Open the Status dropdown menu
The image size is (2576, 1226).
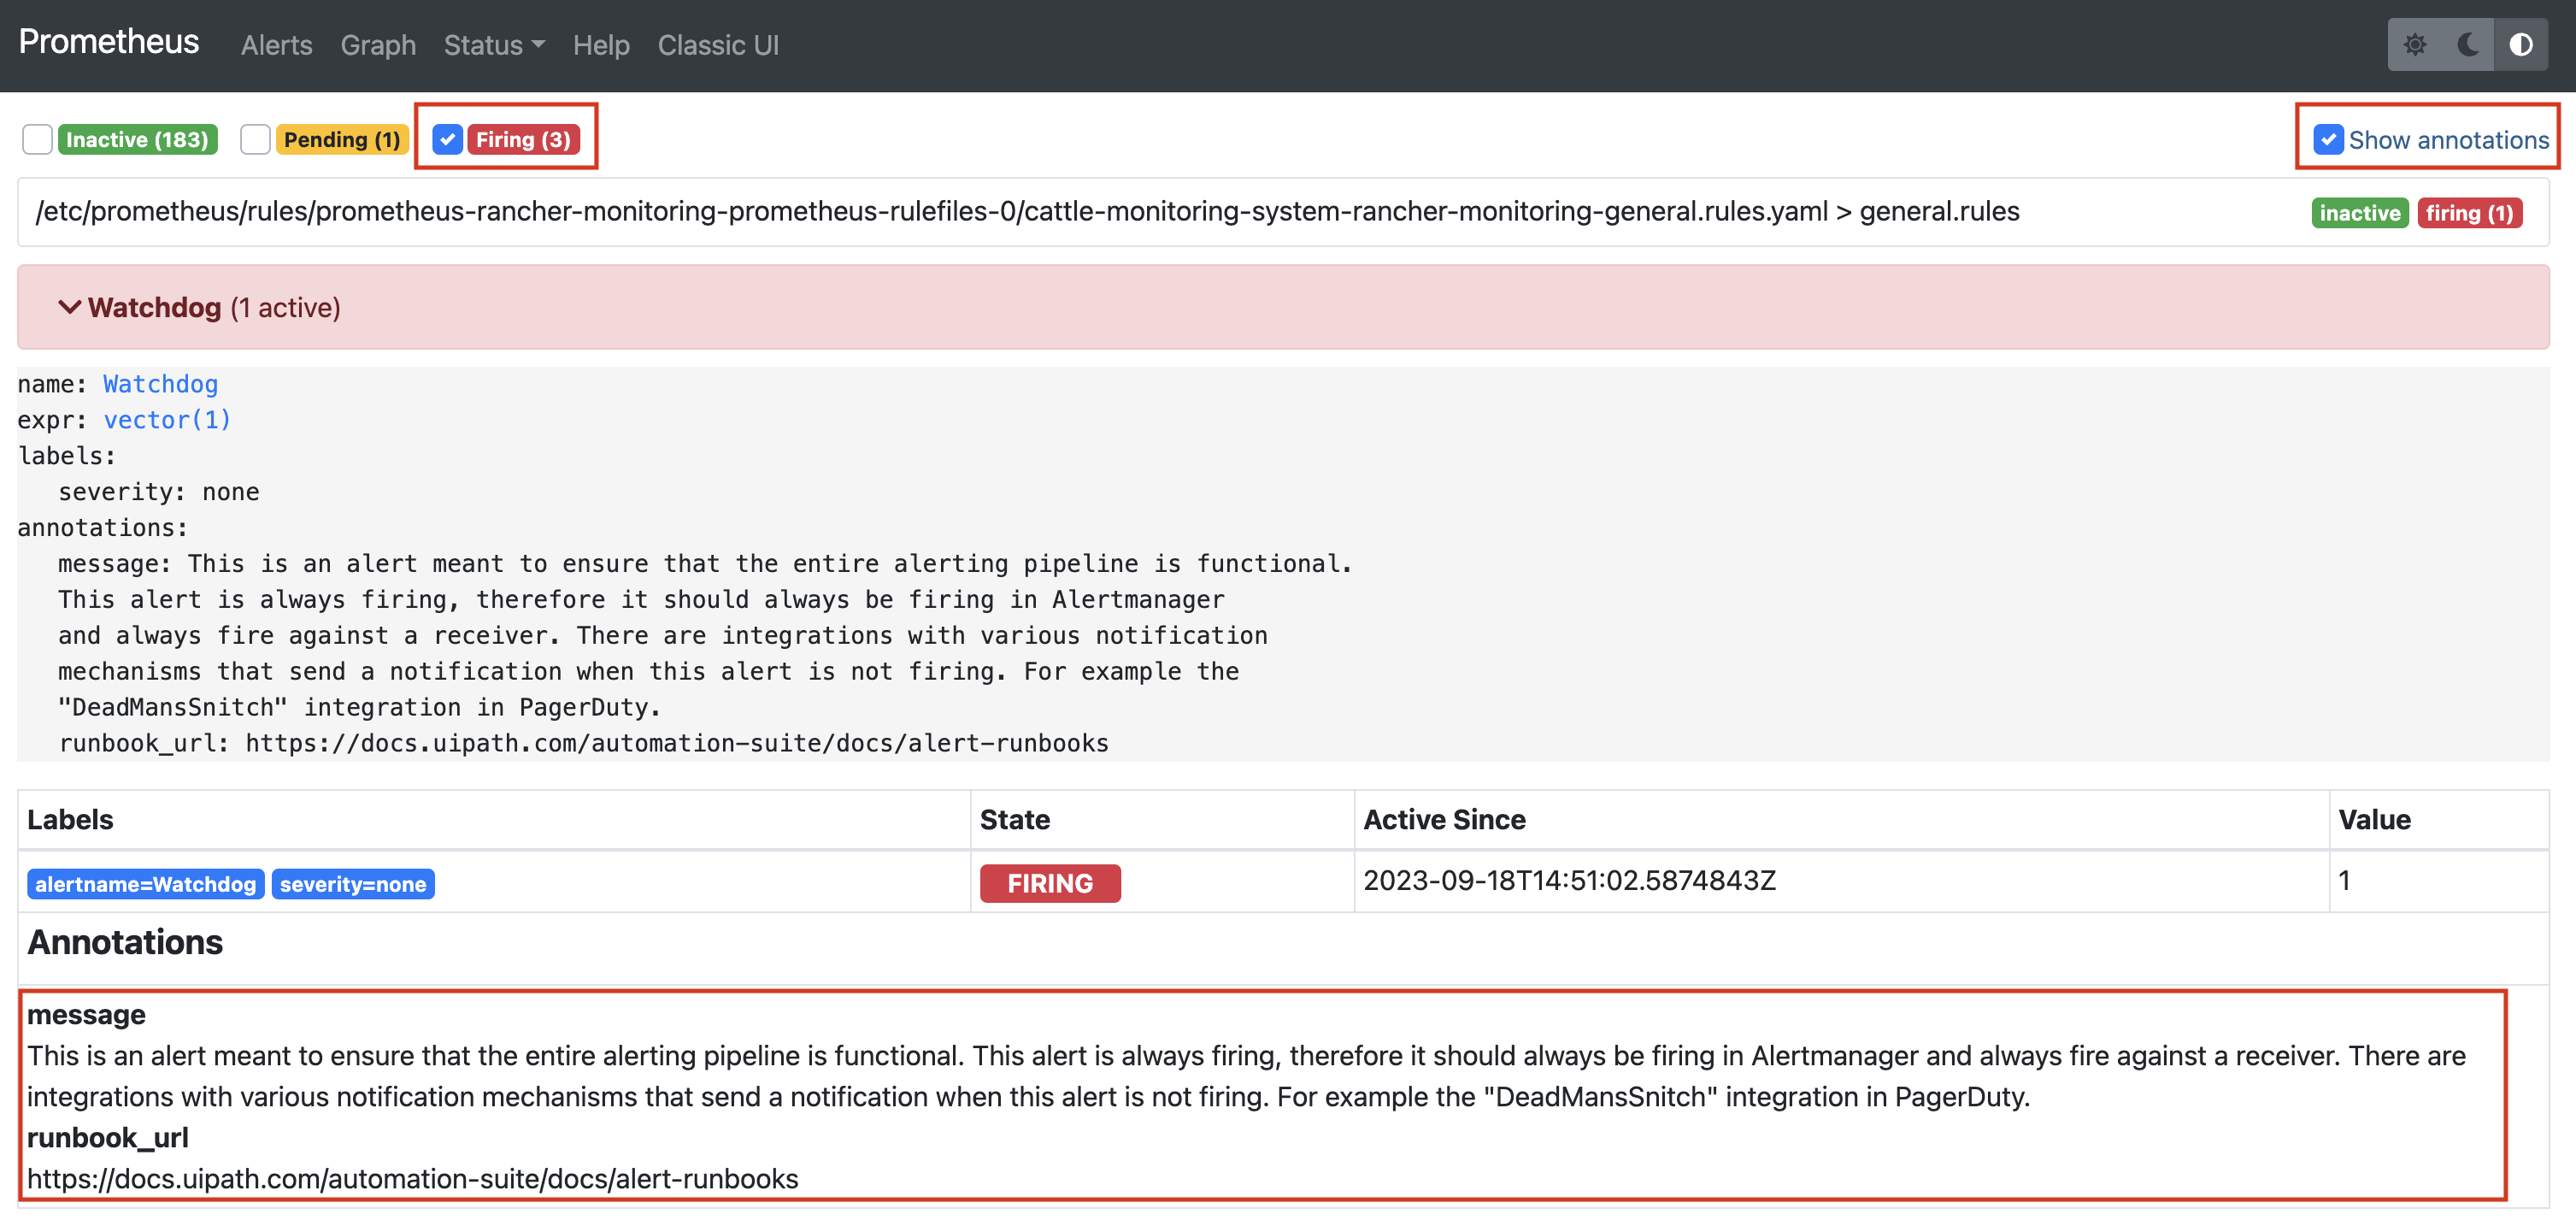click(x=494, y=45)
